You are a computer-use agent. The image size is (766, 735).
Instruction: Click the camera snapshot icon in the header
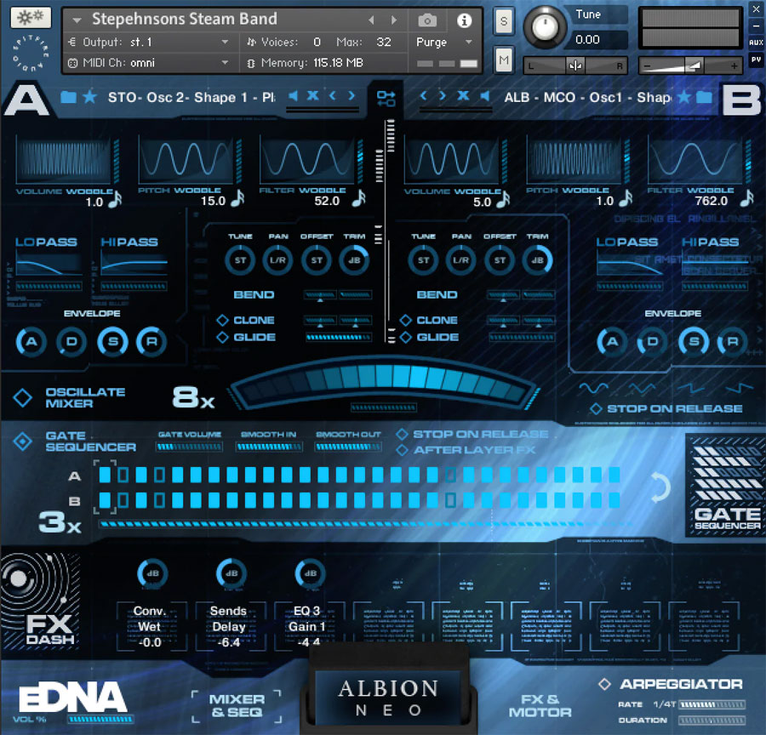point(426,20)
